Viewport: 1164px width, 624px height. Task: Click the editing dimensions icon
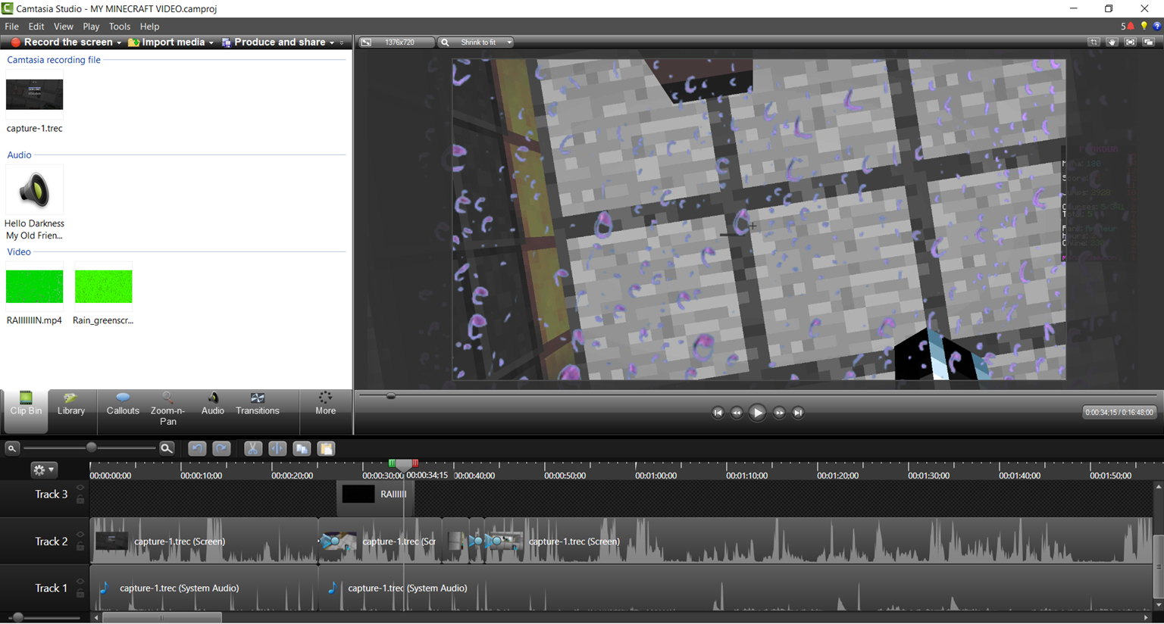coord(366,42)
